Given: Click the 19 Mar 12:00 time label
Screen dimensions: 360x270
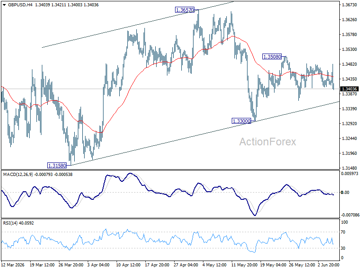Looking at the screenshot, I should (42, 265).
